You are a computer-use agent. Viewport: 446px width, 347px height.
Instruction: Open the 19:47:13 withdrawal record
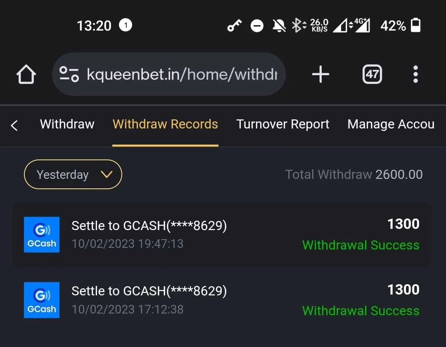click(x=222, y=235)
